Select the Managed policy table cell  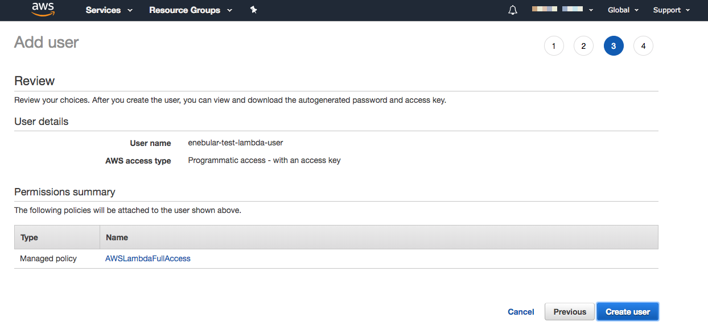click(x=48, y=258)
